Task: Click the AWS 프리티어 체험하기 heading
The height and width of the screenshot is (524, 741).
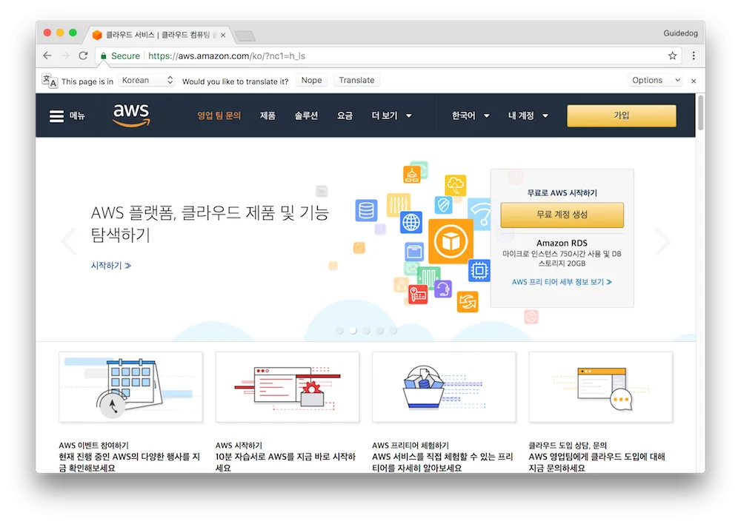Action: 411,445
